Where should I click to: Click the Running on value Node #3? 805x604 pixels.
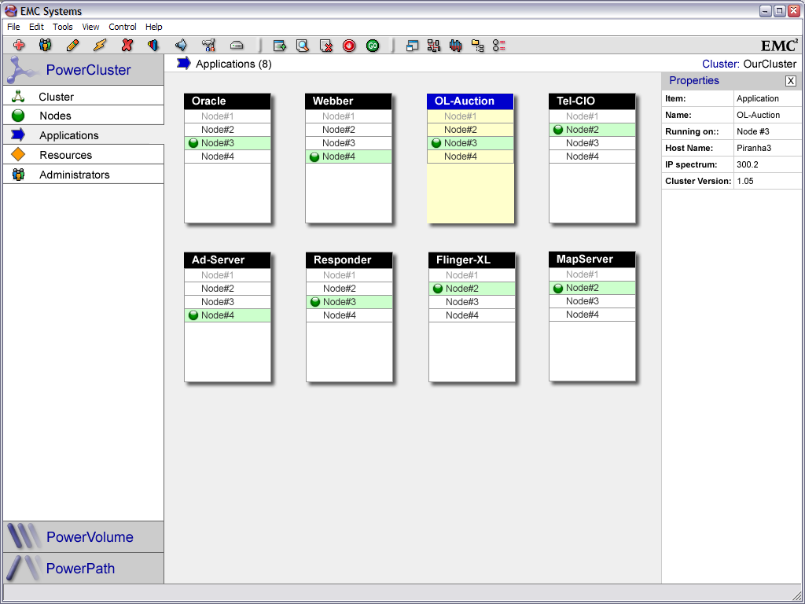click(x=752, y=131)
